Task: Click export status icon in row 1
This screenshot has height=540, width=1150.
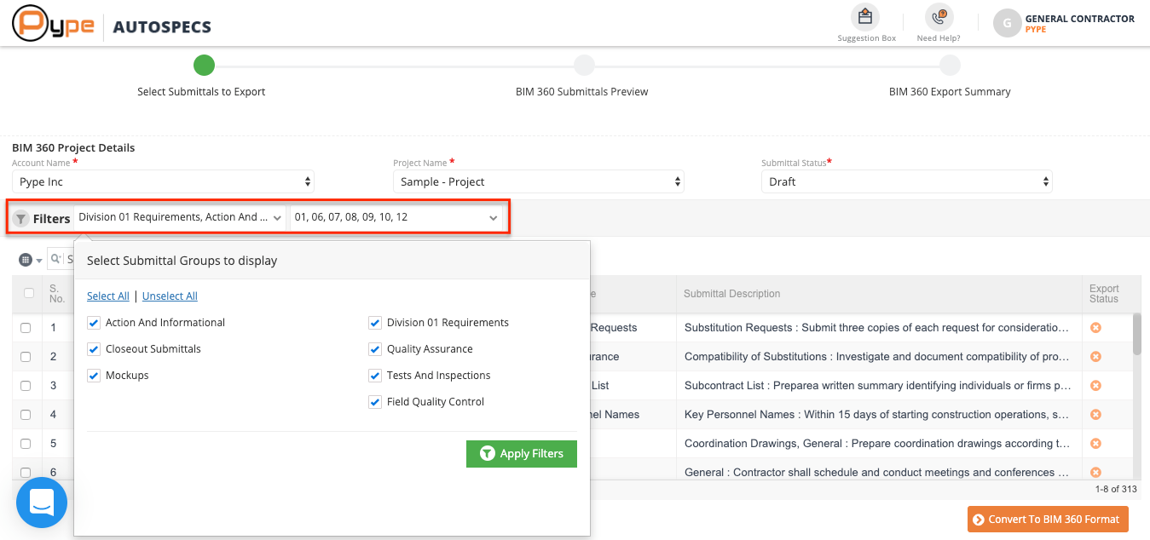Action: pyautogui.click(x=1095, y=327)
